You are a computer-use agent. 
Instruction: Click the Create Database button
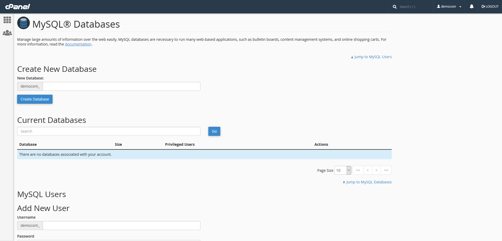tap(35, 99)
